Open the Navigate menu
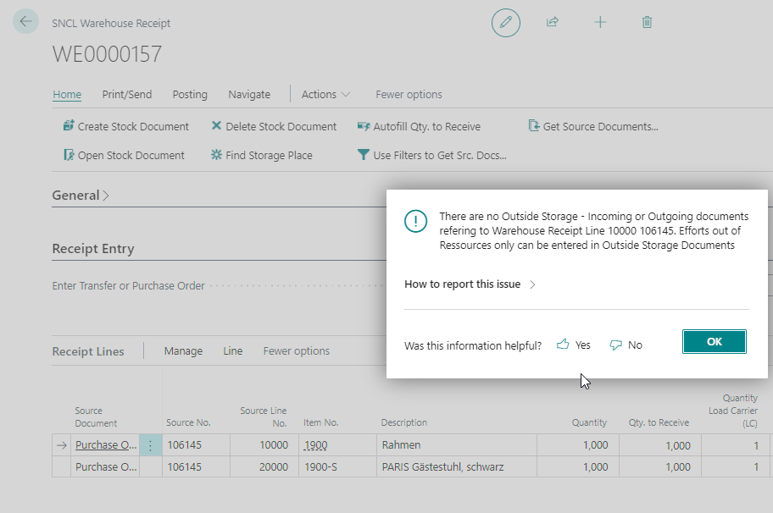The width and height of the screenshot is (773, 513). tap(249, 95)
